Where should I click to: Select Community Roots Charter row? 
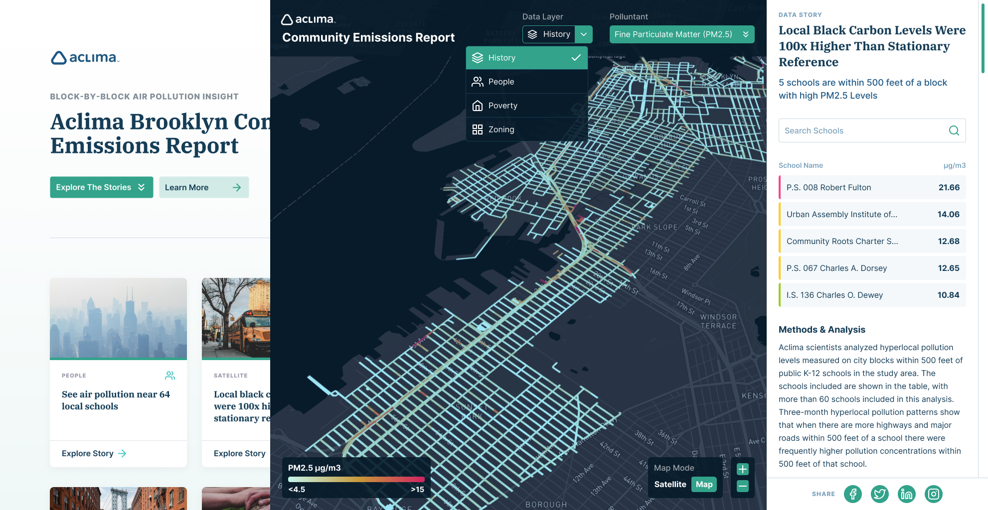(x=872, y=241)
